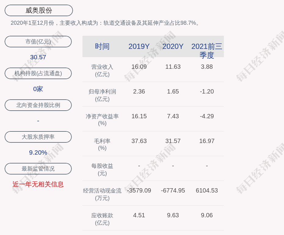Screen dimensions: 284x235
Task: Select the 2021前三季度 column header
Action: 207,51
